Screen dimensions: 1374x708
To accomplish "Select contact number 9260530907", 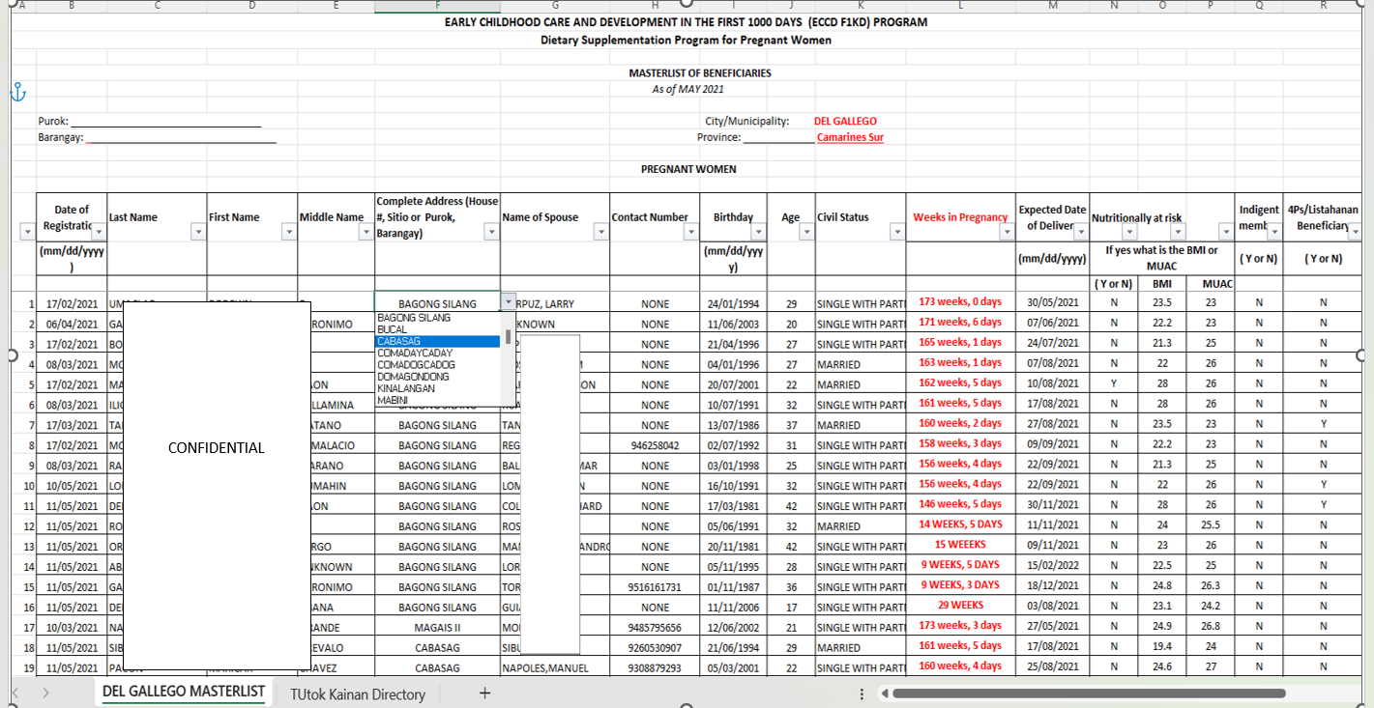I will [655, 648].
